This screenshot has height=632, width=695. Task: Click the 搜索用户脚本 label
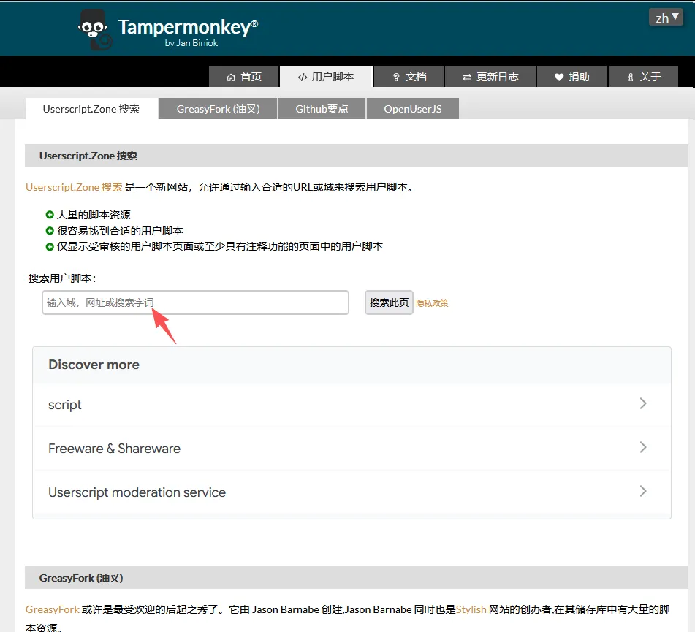(x=62, y=279)
